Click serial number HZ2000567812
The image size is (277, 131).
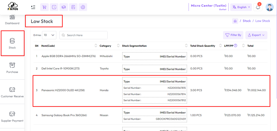[177, 100]
